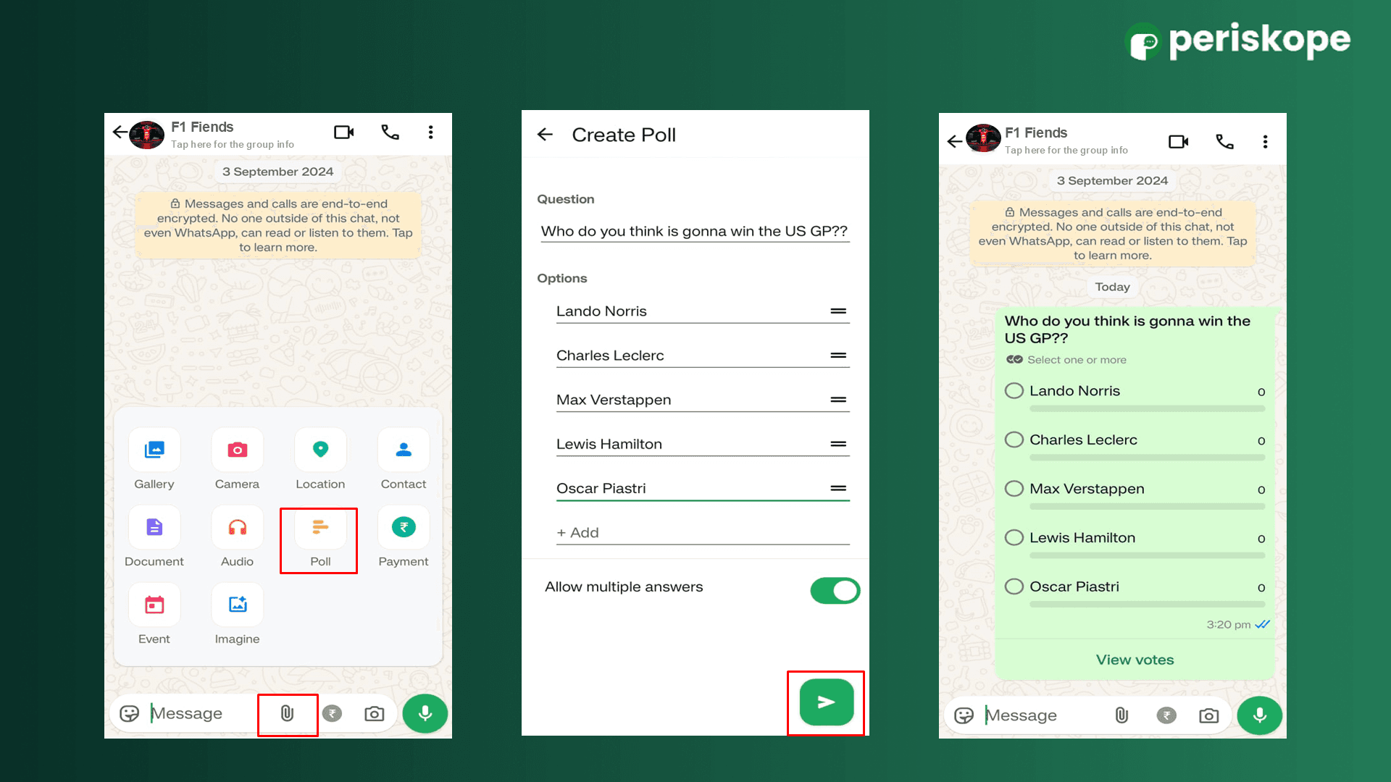Viewport: 1391px width, 782px height.
Task: Click View votes link
Action: (x=1135, y=660)
